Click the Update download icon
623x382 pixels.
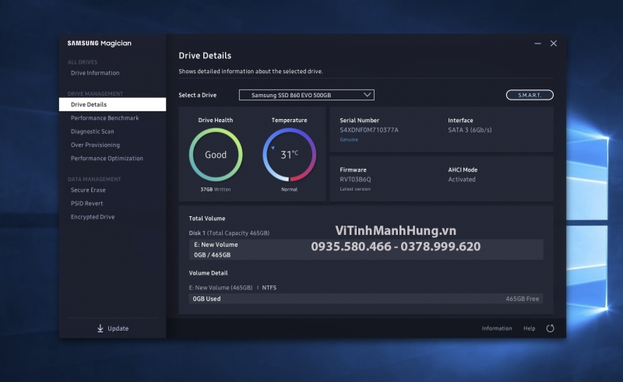pos(100,328)
